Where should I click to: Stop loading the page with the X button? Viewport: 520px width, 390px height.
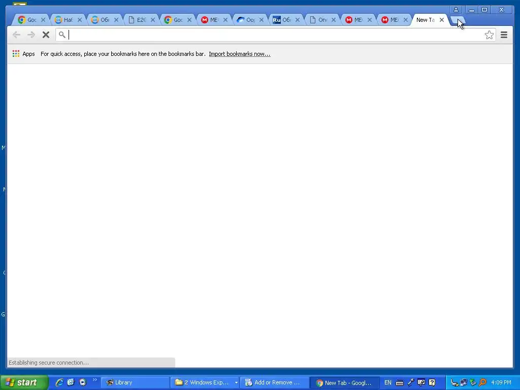(46, 35)
